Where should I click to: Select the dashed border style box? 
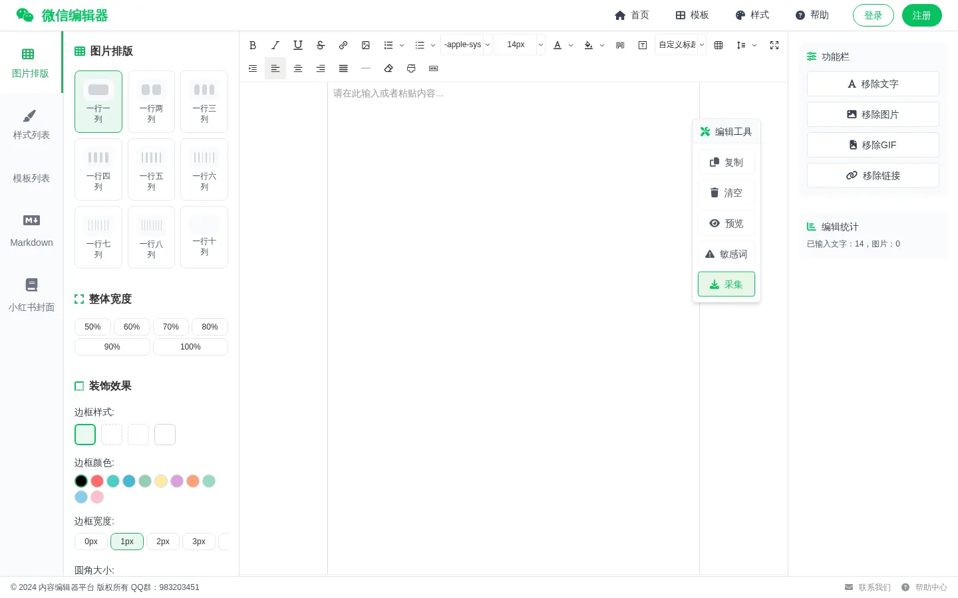(112, 435)
